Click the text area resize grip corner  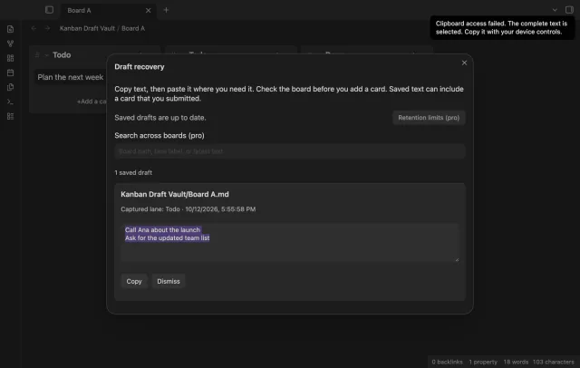pyautogui.click(x=457, y=259)
